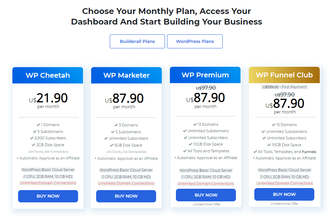Click WP Cheetah's Unlimited Domain Connections text
This screenshot has width=330, height=216.
[48, 183]
